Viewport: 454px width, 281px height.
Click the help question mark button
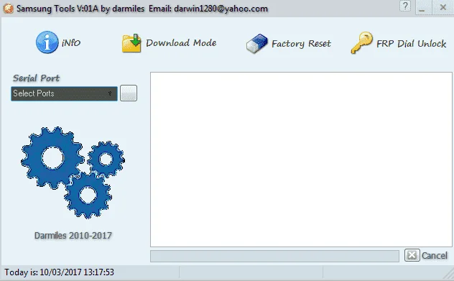click(x=405, y=6)
